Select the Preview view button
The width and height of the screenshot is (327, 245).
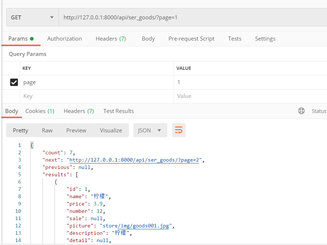coord(76,131)
